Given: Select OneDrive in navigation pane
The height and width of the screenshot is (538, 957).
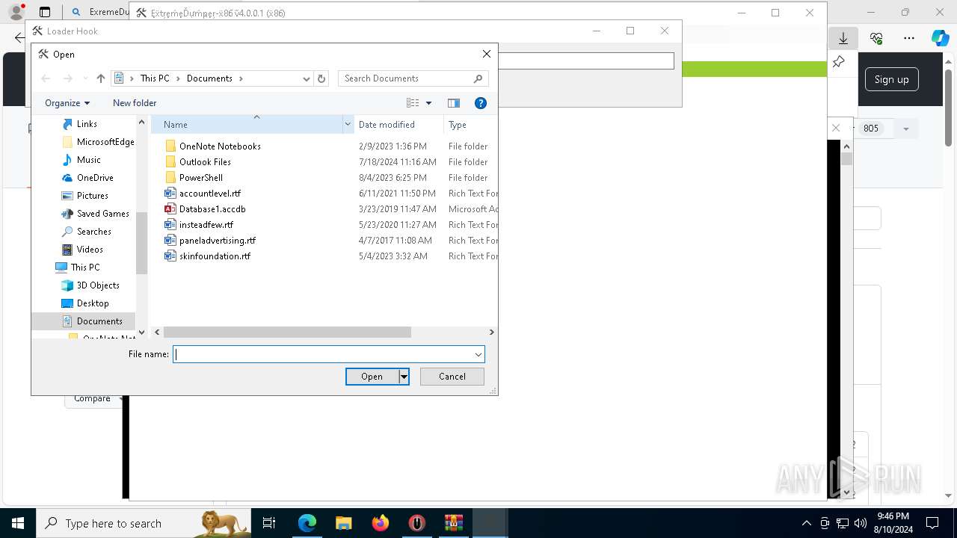Looking at the screenshot, I should click(x=95, y=178).
